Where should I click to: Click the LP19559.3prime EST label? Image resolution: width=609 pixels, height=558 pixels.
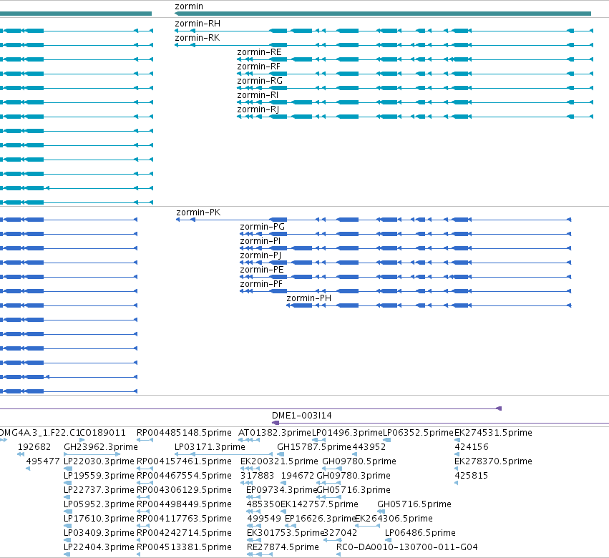[x=99, y=476]
